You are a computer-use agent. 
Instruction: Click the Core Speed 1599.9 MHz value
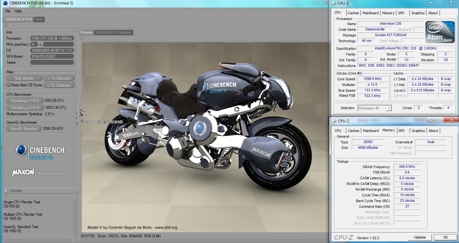[x=373, y=79]
